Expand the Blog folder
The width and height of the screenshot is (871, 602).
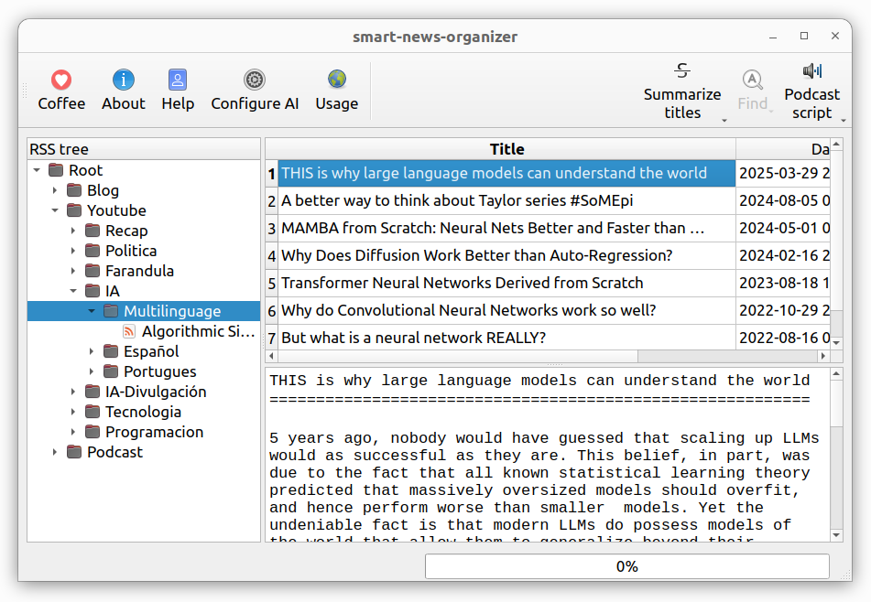tap(54, 190)
